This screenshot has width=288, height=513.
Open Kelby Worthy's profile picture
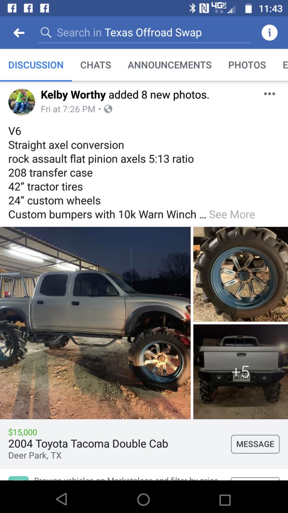coord(22,102)
